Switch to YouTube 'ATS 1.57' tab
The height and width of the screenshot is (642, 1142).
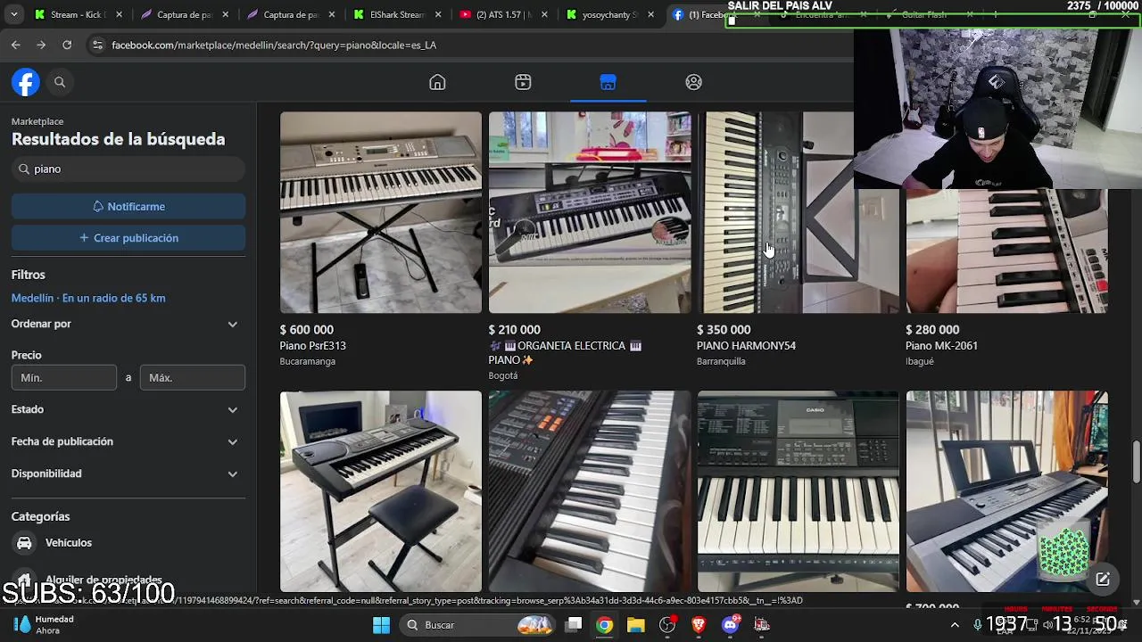(x=503, y=14)
